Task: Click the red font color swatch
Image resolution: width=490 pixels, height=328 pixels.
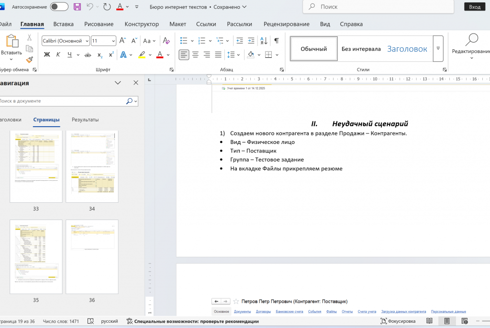Action: pos(160,55)
